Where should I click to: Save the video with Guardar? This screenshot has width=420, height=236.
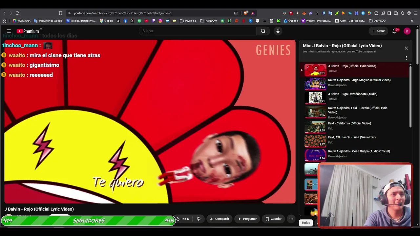(x=274, y=219)
